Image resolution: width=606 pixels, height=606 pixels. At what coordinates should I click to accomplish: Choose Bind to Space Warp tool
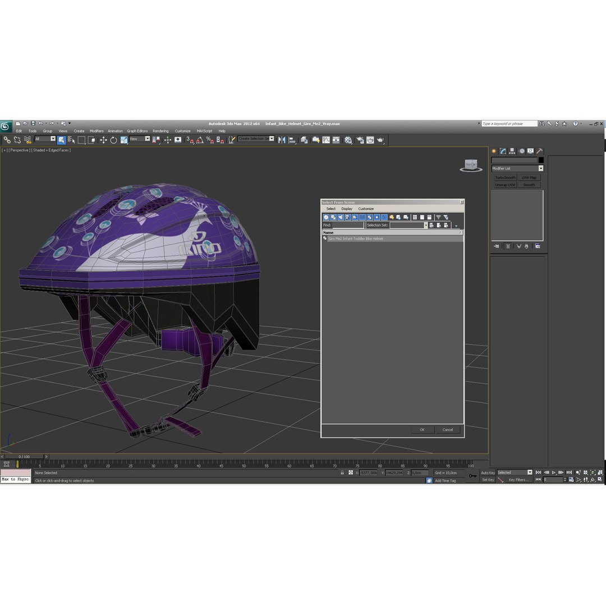coord(27,140)
